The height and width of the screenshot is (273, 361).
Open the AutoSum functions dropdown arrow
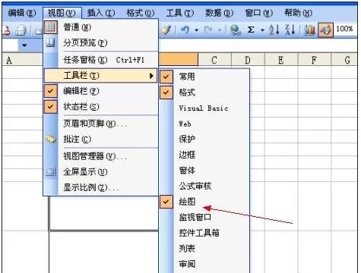point(262,30)
